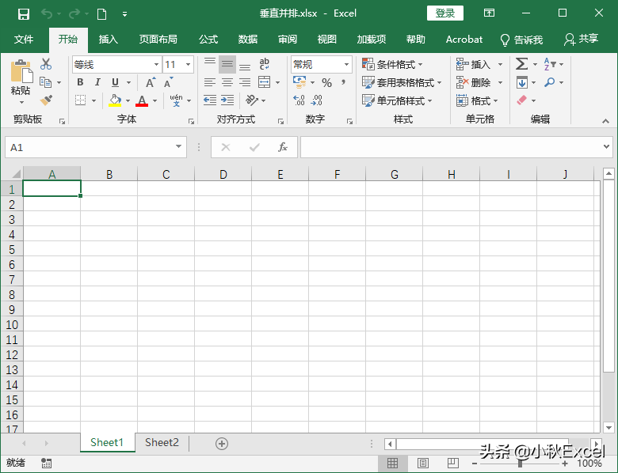
Task: Click accounting number format icon
Action: coord(299,82)
